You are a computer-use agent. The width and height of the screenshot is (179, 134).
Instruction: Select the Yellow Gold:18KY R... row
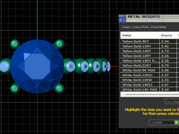(x=150, y=61)
